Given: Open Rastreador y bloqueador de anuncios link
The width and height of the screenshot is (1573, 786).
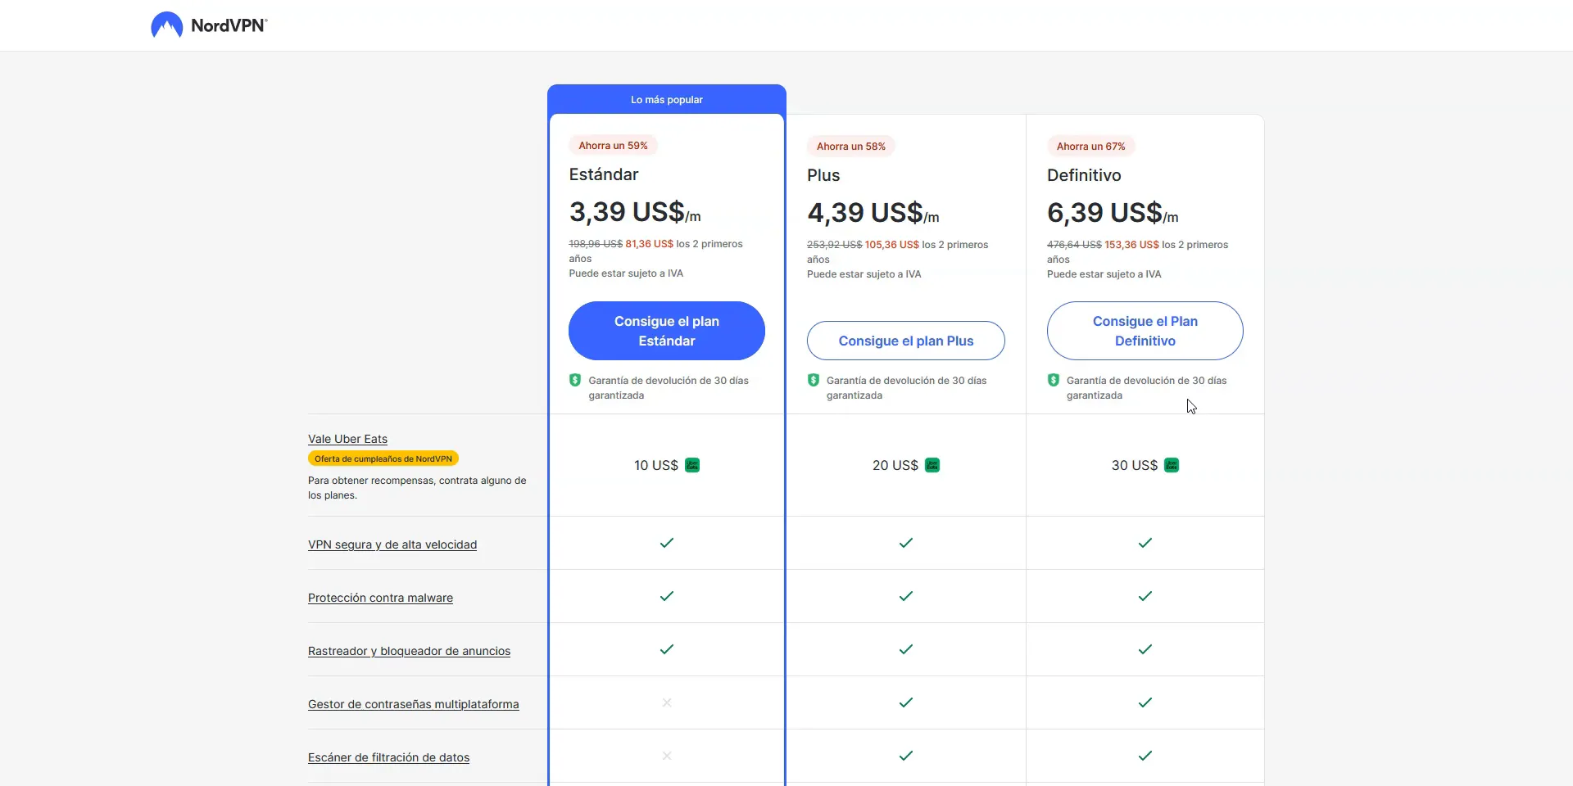Looking at the screenshot, I should click(x=409, y=651).
